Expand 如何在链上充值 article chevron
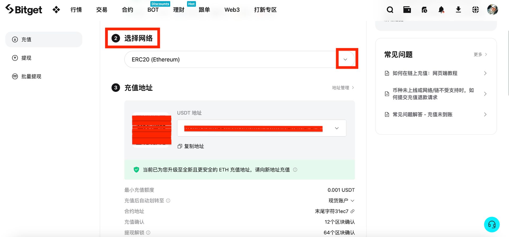This screenshot has height=237, width=509. point(485,73)
